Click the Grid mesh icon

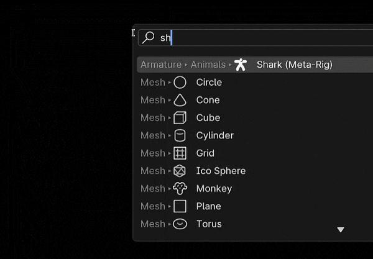[180, 153]
